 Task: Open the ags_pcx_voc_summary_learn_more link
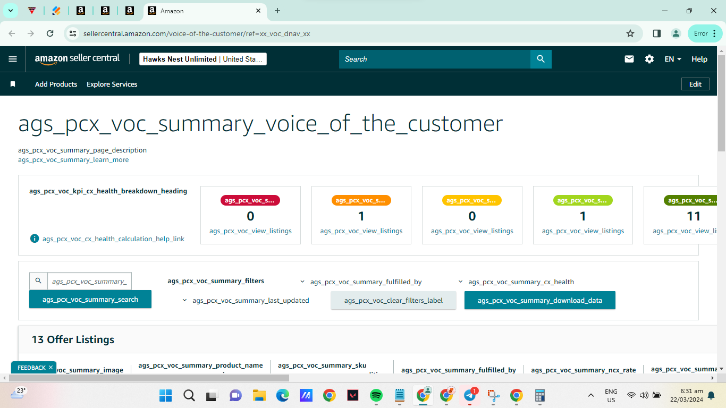(x=73, y=159)
